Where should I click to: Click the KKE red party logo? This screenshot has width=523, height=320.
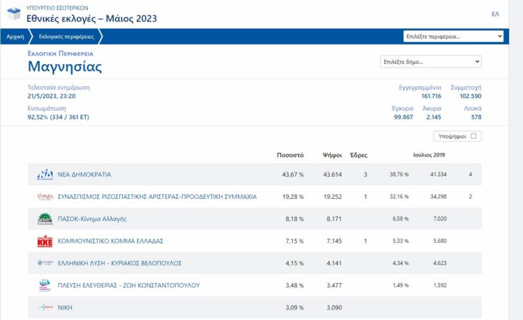[x=45, y=241]
